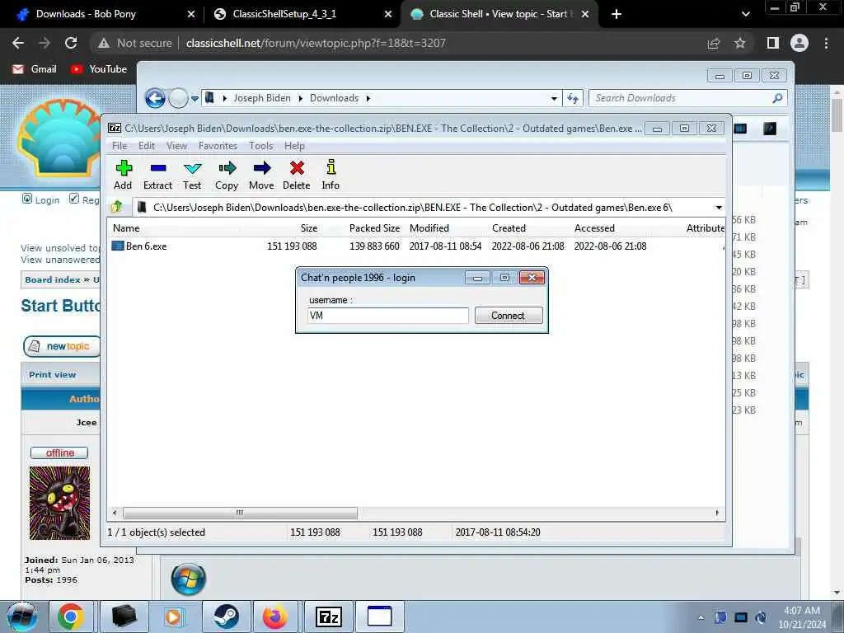Toggle the Chrome side panel icon

(x=773, y=43)
